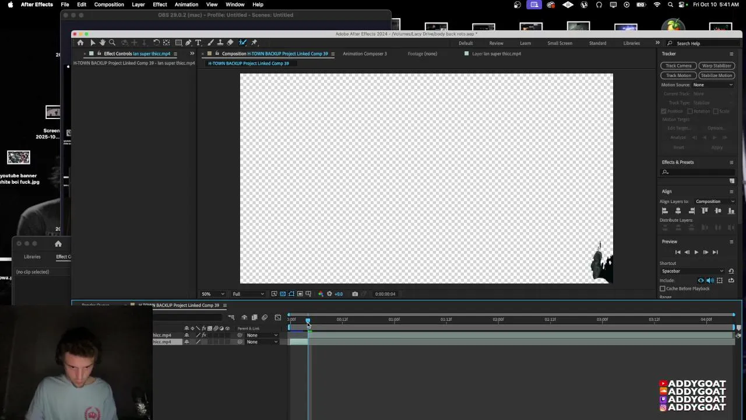Switch to the Animation Composer 3 tab
This screenshot has width=746, height=420.
364,54
